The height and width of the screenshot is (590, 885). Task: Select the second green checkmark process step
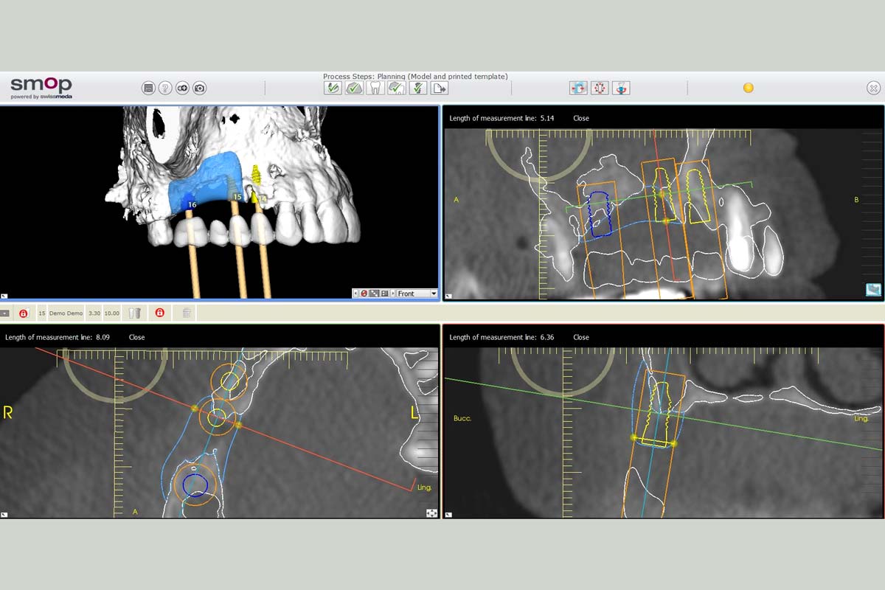point(354,88)
